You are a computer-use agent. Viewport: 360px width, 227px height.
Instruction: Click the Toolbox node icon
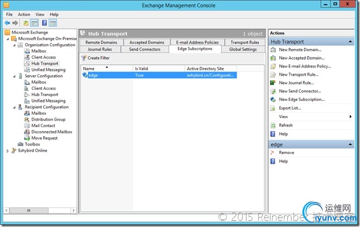(x=21, y=144)
